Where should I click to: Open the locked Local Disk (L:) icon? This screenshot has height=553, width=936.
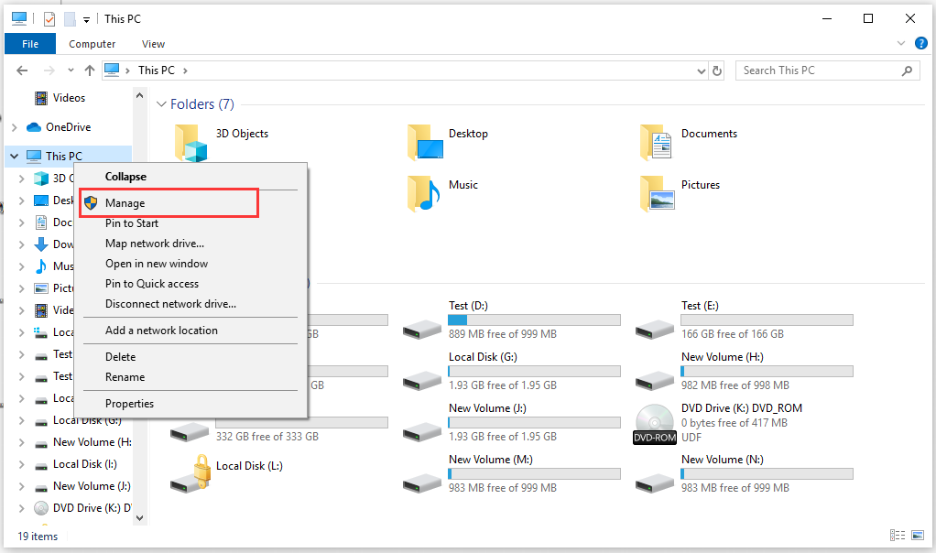192,474
